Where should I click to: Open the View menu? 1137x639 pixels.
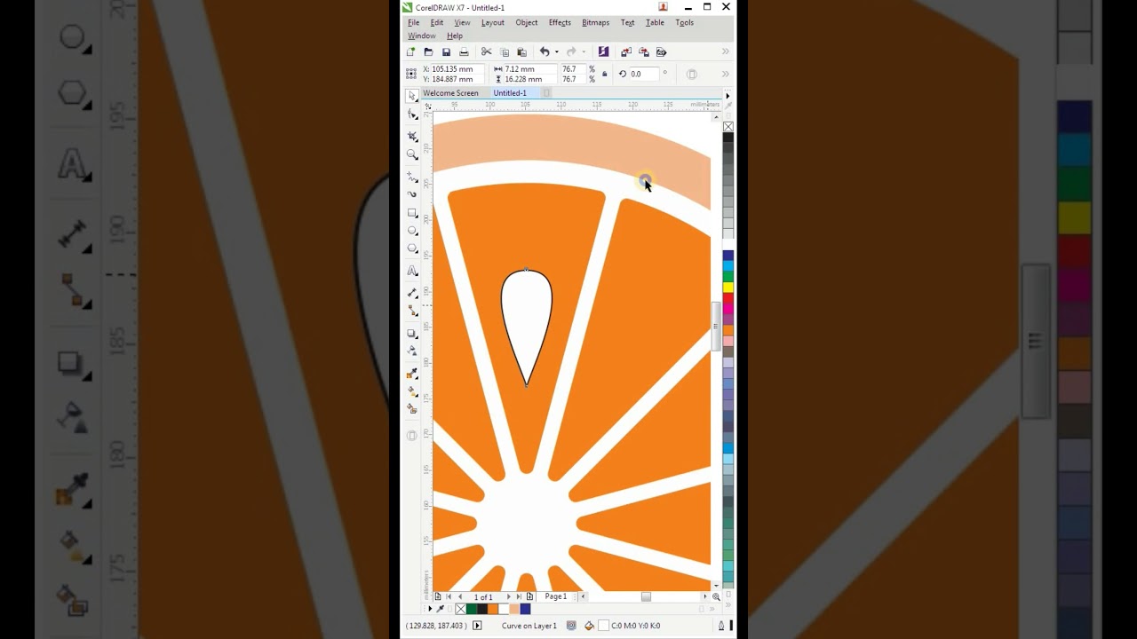pos(462,23)
